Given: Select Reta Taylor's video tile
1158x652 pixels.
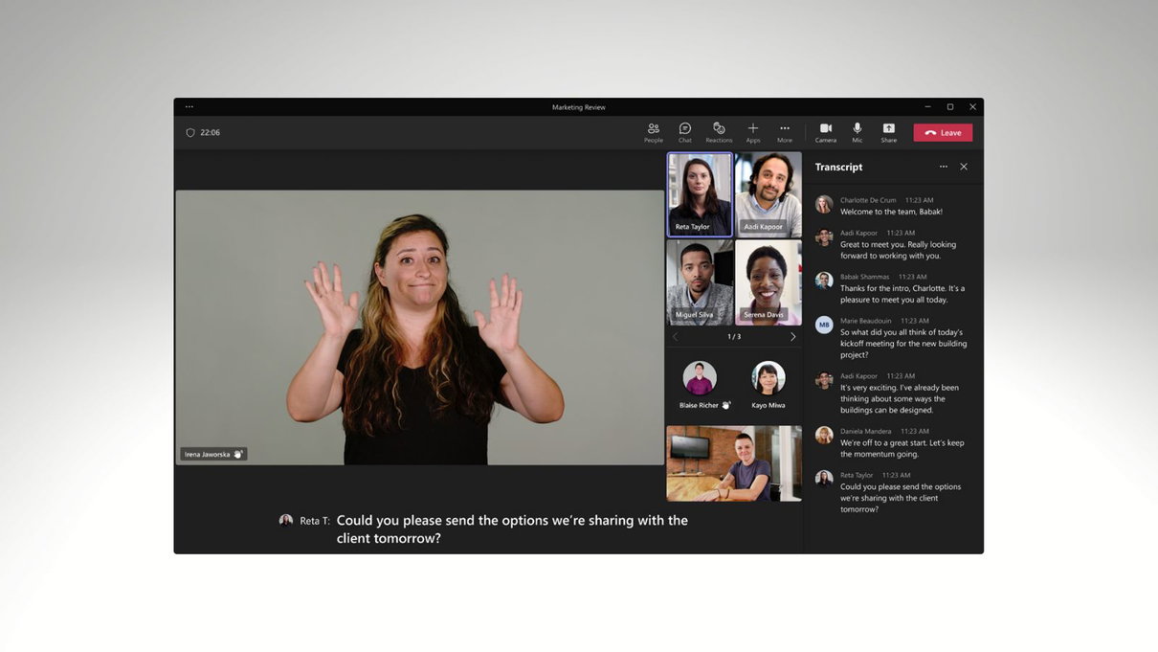Looking at the screenshot, I should coord(701,194).
